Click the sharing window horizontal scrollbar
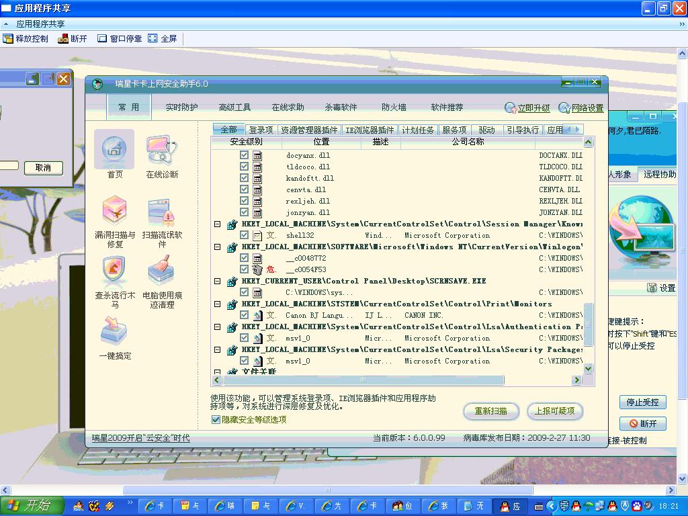688x516 pixels. [328, 490]
